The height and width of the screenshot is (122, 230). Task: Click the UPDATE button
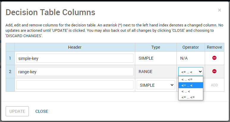click(17, 111)
